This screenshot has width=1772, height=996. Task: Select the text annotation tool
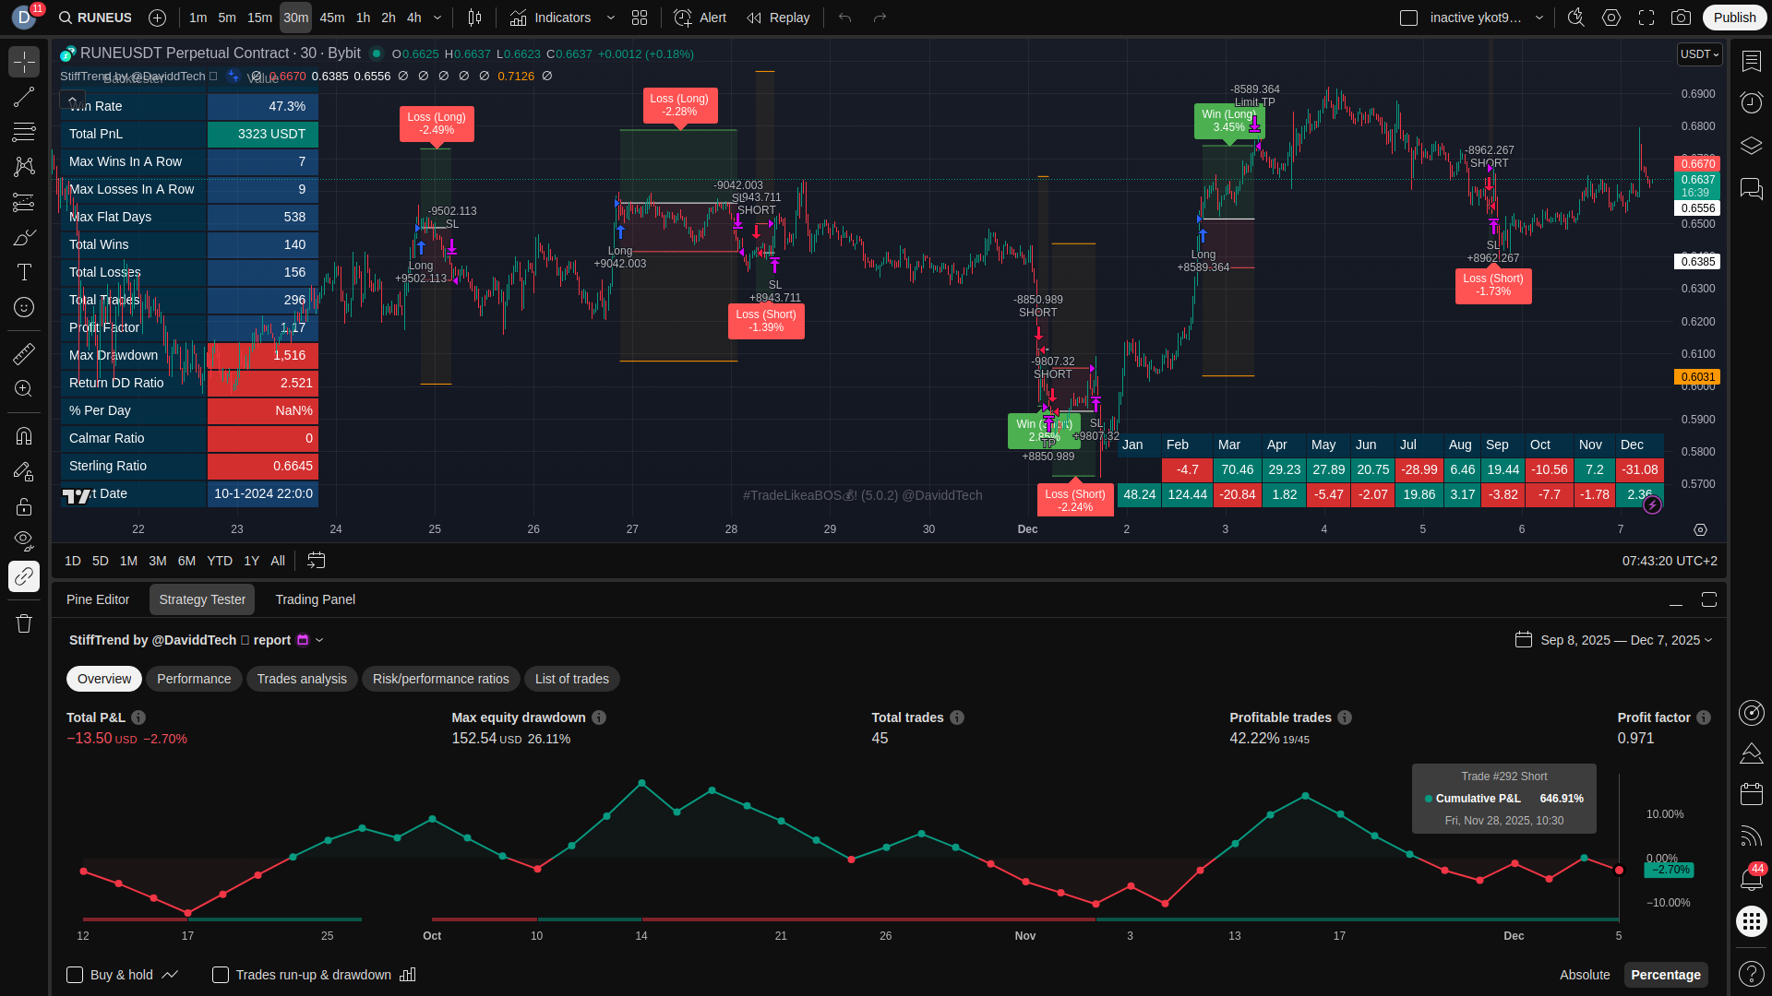(x=24, y=272)
